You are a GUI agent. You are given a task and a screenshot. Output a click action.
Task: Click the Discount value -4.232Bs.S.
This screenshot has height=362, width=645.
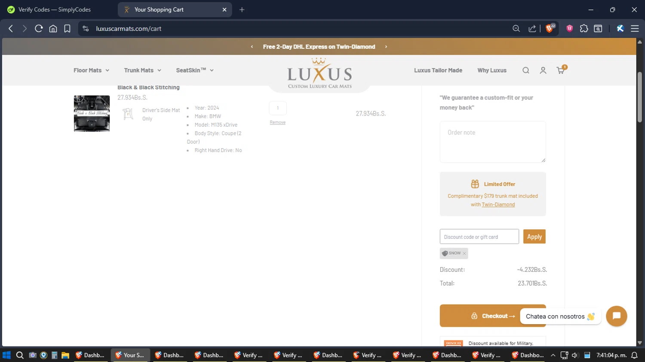(532, 270)
